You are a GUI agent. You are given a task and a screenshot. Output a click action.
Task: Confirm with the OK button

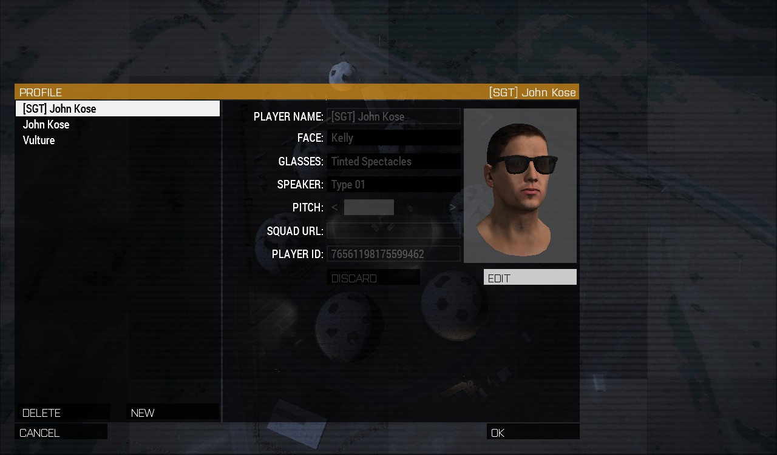533,432
